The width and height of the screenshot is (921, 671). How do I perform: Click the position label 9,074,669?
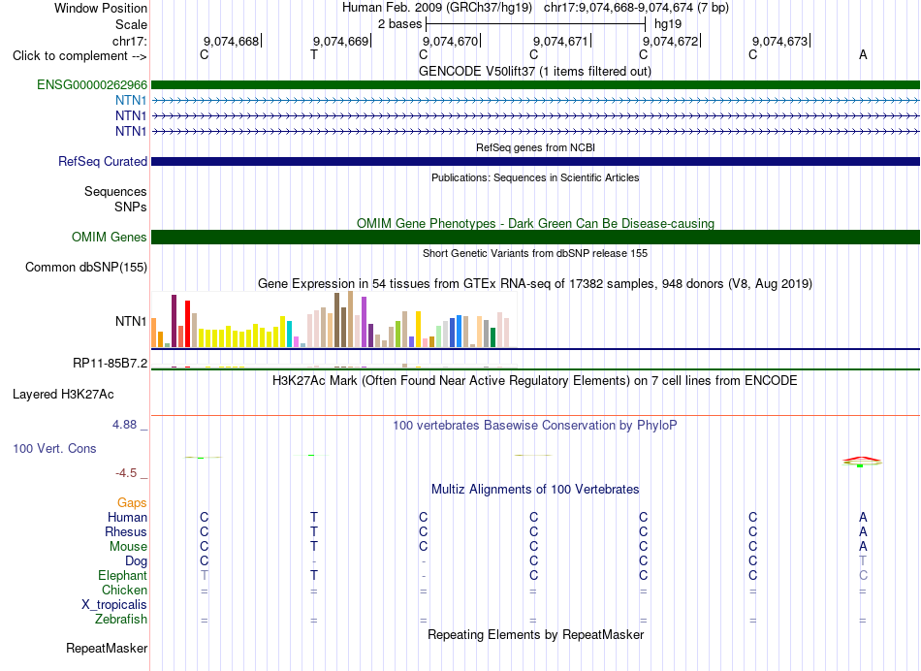340,41
